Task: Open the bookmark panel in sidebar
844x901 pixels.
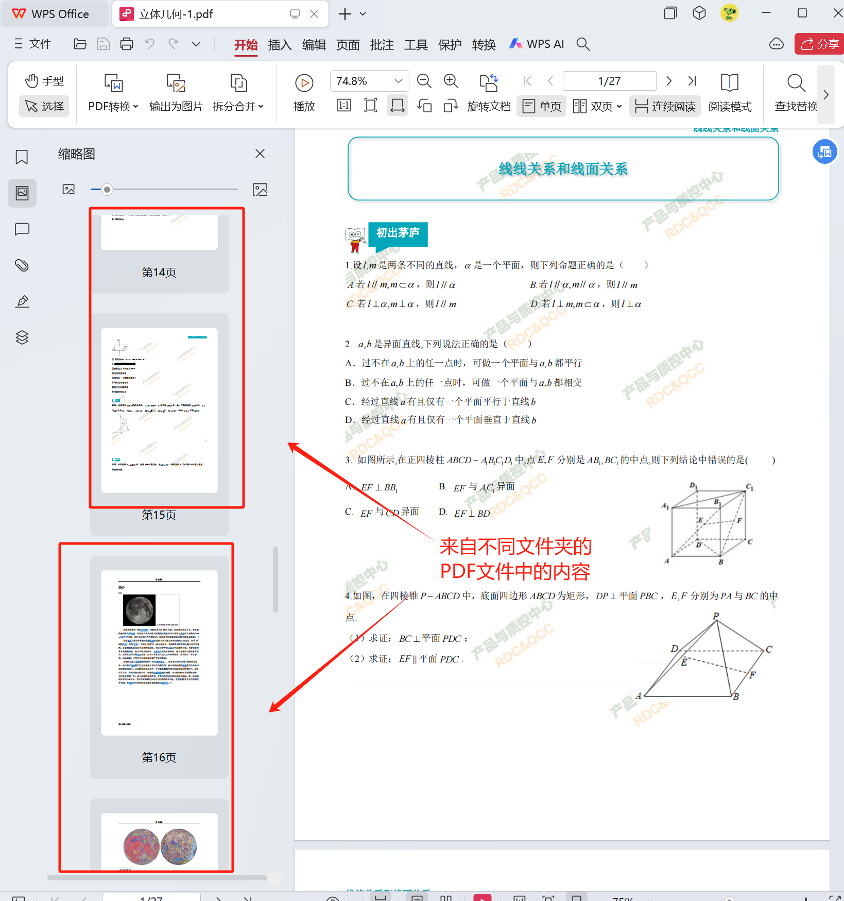Action: tap(22, 157)
